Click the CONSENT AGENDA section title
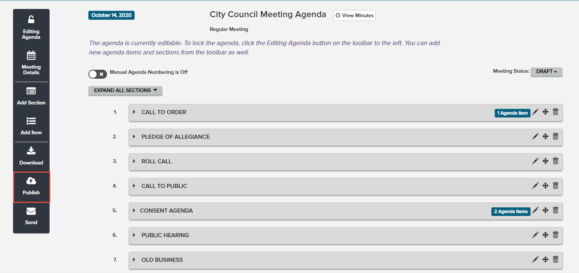The image size is (579, 273). pyautogui.click(x=166, y=211)
